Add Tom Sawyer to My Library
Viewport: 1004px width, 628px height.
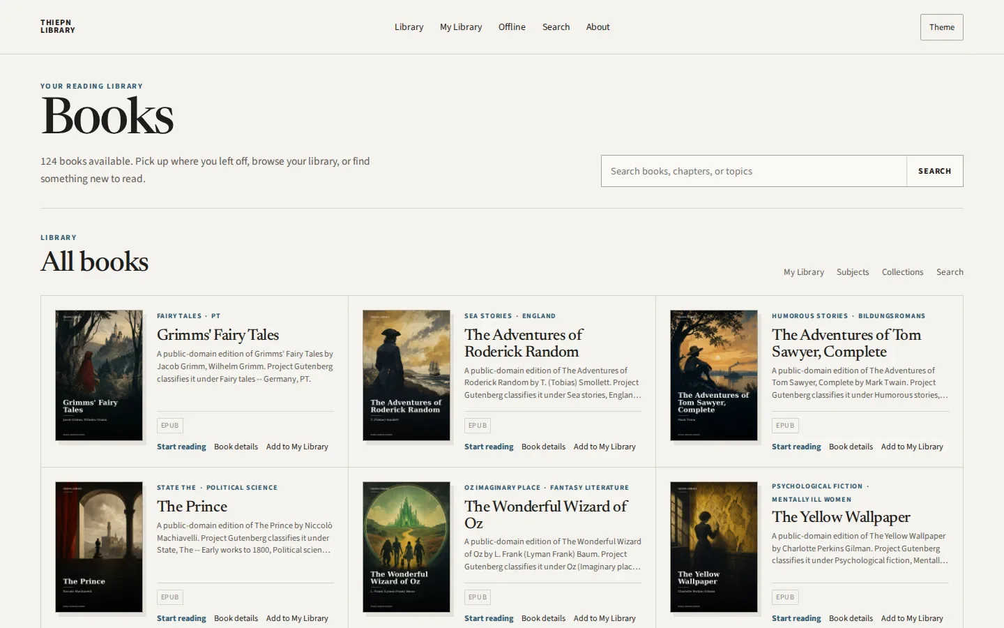pos(912,447)
